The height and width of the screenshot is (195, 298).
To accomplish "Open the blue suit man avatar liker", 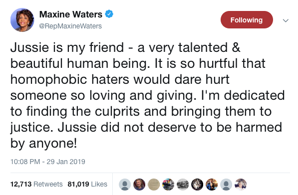I will pos(212,185).
